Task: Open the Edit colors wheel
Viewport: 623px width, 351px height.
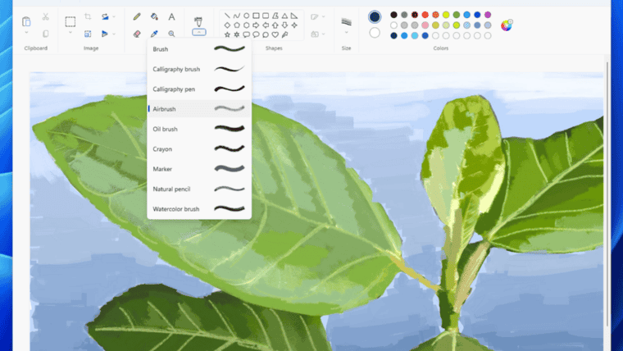Action: tap(507, 25)
